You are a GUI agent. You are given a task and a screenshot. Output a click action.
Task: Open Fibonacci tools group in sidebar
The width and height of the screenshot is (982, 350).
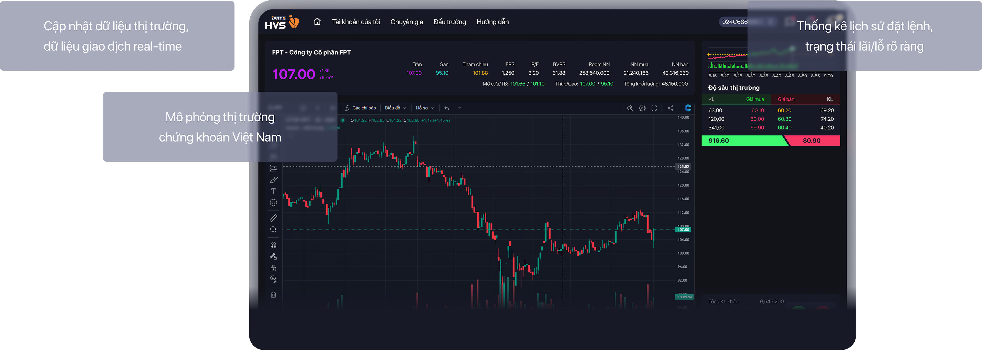click(273, 168)
